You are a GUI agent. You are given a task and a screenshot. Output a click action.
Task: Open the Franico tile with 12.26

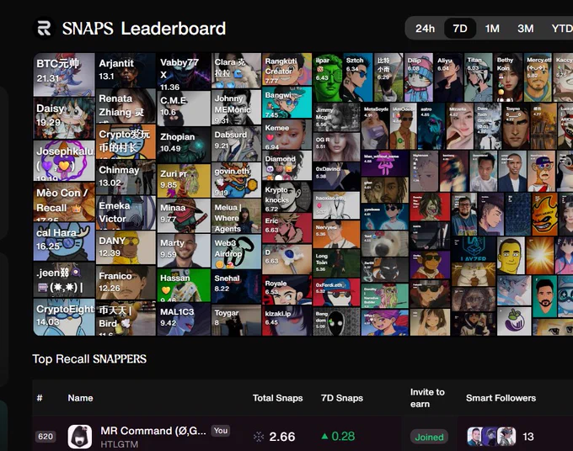pos(126,282)
